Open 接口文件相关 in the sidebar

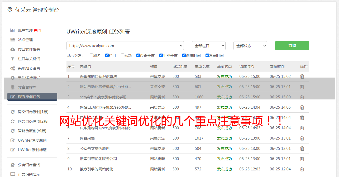[29, 49]
